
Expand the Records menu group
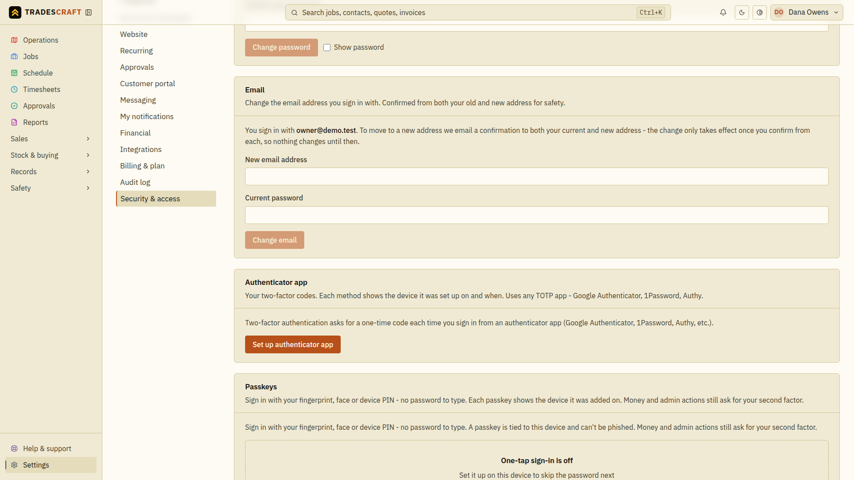(x=51, y=172)
